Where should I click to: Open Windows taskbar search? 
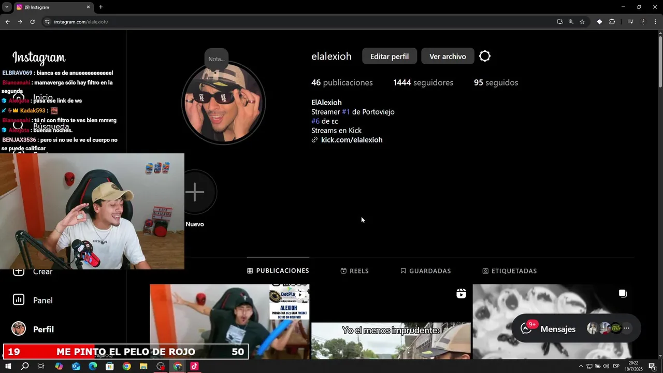point(25,366)
